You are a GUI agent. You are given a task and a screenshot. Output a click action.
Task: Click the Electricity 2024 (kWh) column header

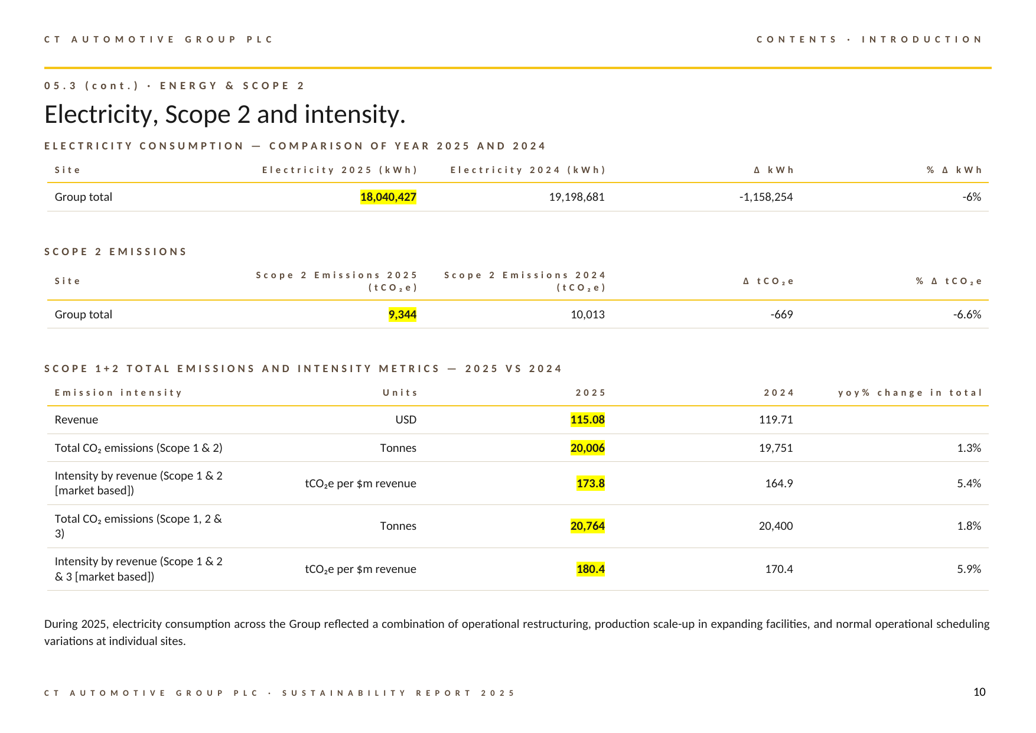(x=528, y=170)
